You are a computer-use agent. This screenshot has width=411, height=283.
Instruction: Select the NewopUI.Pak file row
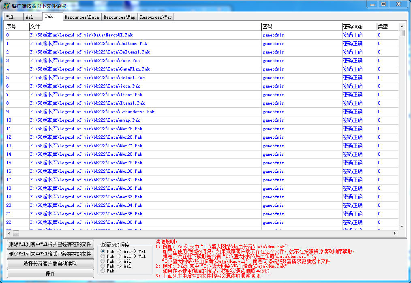click(202, 35)
